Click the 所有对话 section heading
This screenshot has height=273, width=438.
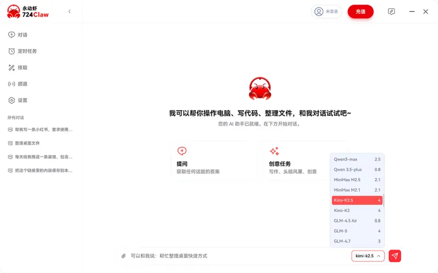click(x=16, y=117)
